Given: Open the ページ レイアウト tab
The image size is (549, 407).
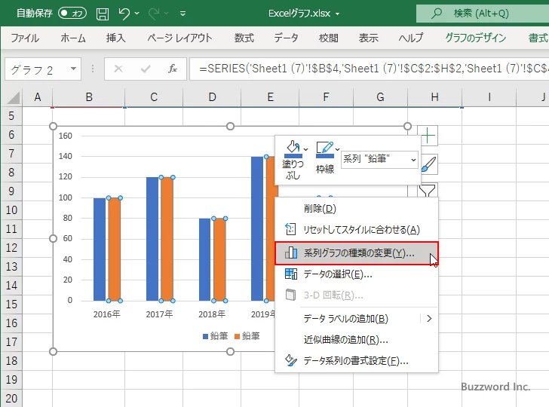Looking at the screenshot, I should coord(179,38).
